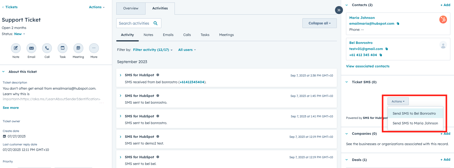Click the +61412345404 link in SMS received entry

pyautogui.click(x=192, y=82)
